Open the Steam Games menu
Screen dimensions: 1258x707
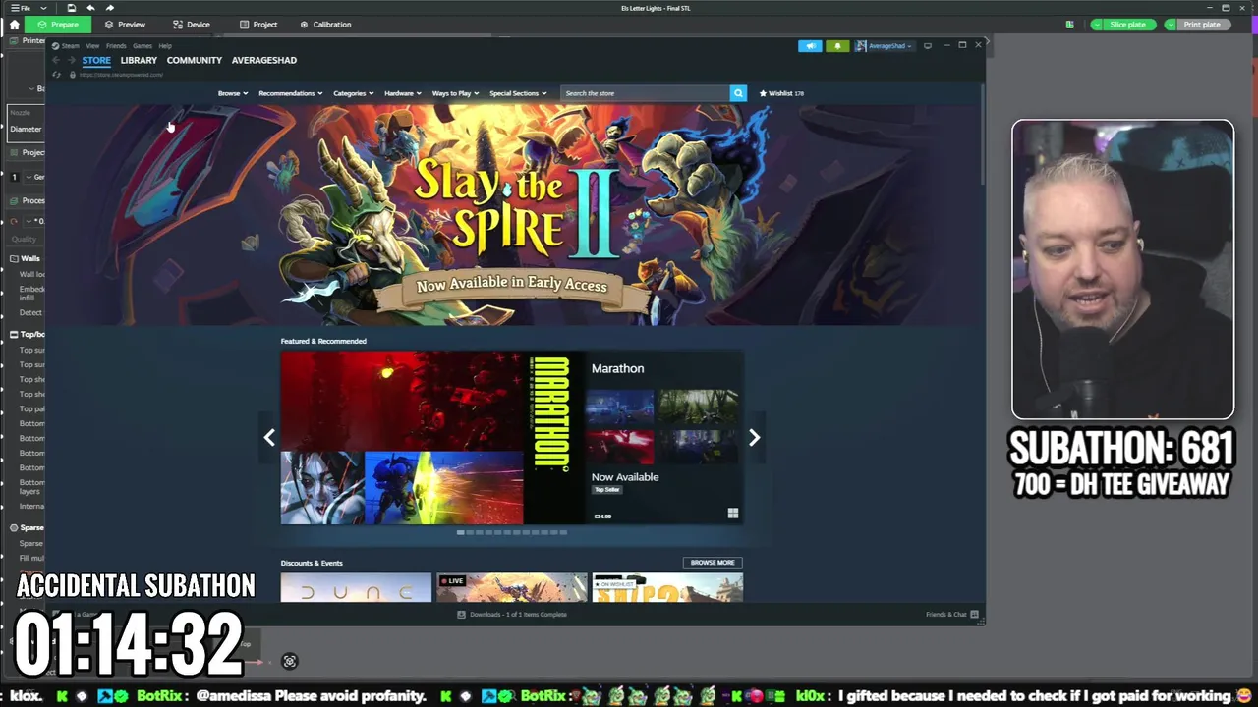(143, 46)
